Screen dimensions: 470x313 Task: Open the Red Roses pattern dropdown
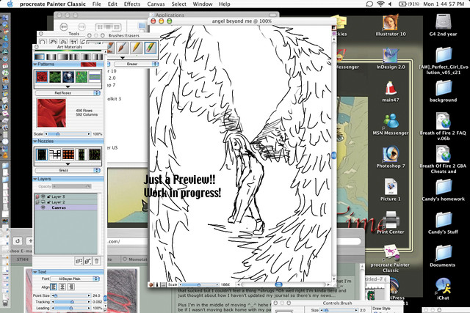pos(68,94)
